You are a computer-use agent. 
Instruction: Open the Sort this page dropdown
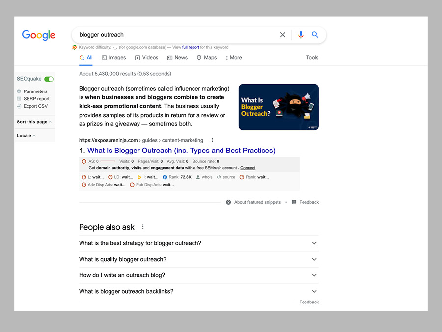(34, 122)
